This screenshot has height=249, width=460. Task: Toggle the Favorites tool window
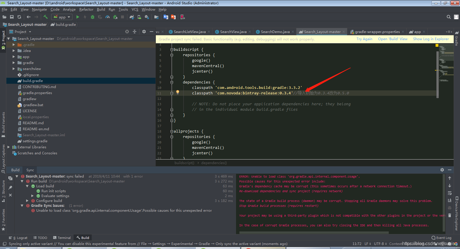click(3, 220)
